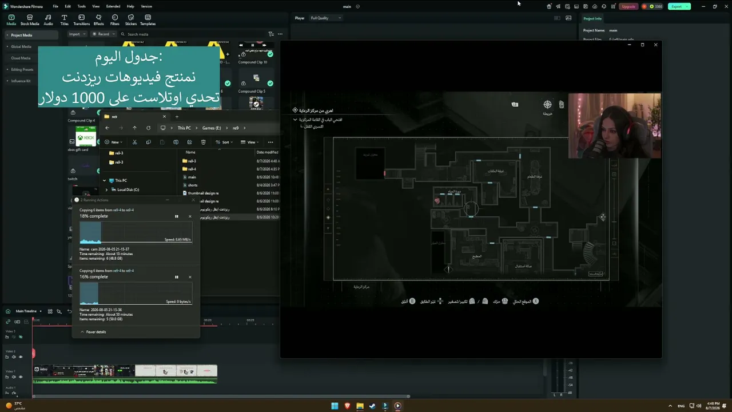This screenshot has width=732, height=412.
Task: Open the Brave browser from taskbar
Action: pos(347,406)
